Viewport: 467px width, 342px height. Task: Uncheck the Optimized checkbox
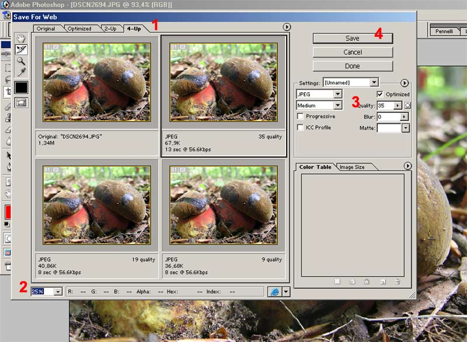pyautogui.click(x=380, y=94)
